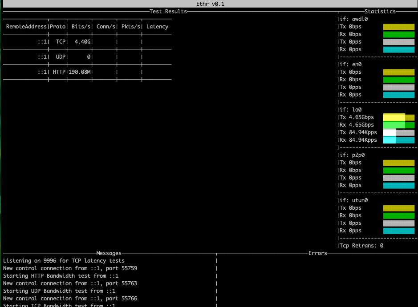Click the Rx 0bps label under utun0

pos(350,215)
